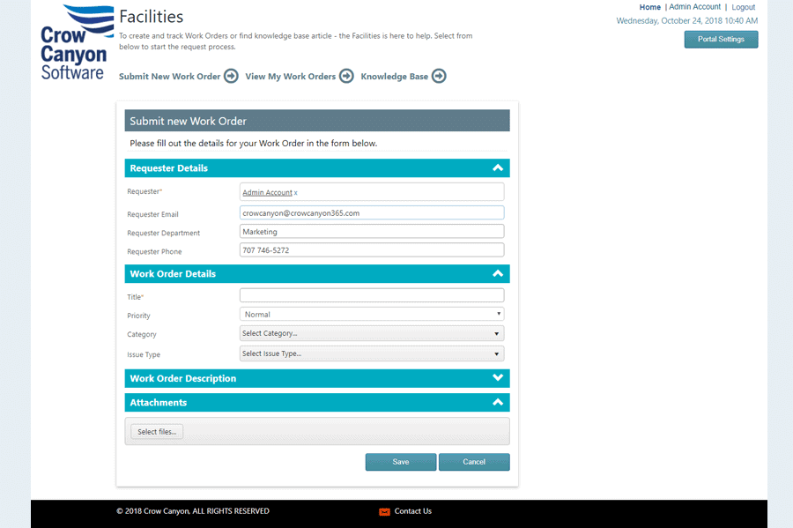
Task: Click the arrow icon beside View My Work Orders
Action: [x=346, y=76]
